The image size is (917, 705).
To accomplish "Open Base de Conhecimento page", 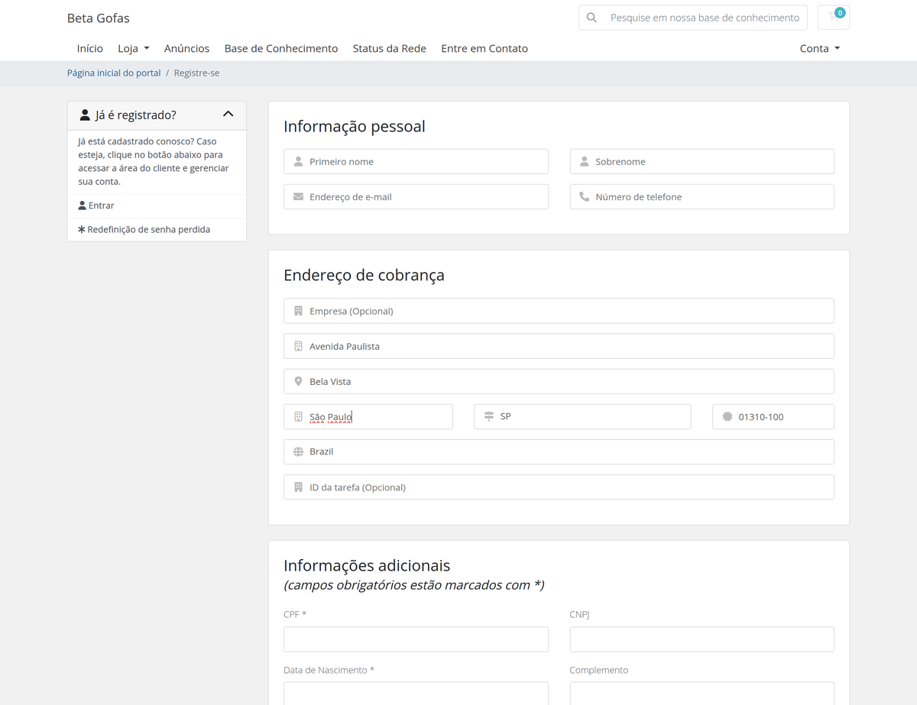I will click(x=281, y=48).
